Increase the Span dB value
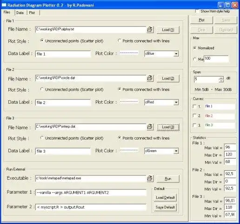 tap(221, 78)
